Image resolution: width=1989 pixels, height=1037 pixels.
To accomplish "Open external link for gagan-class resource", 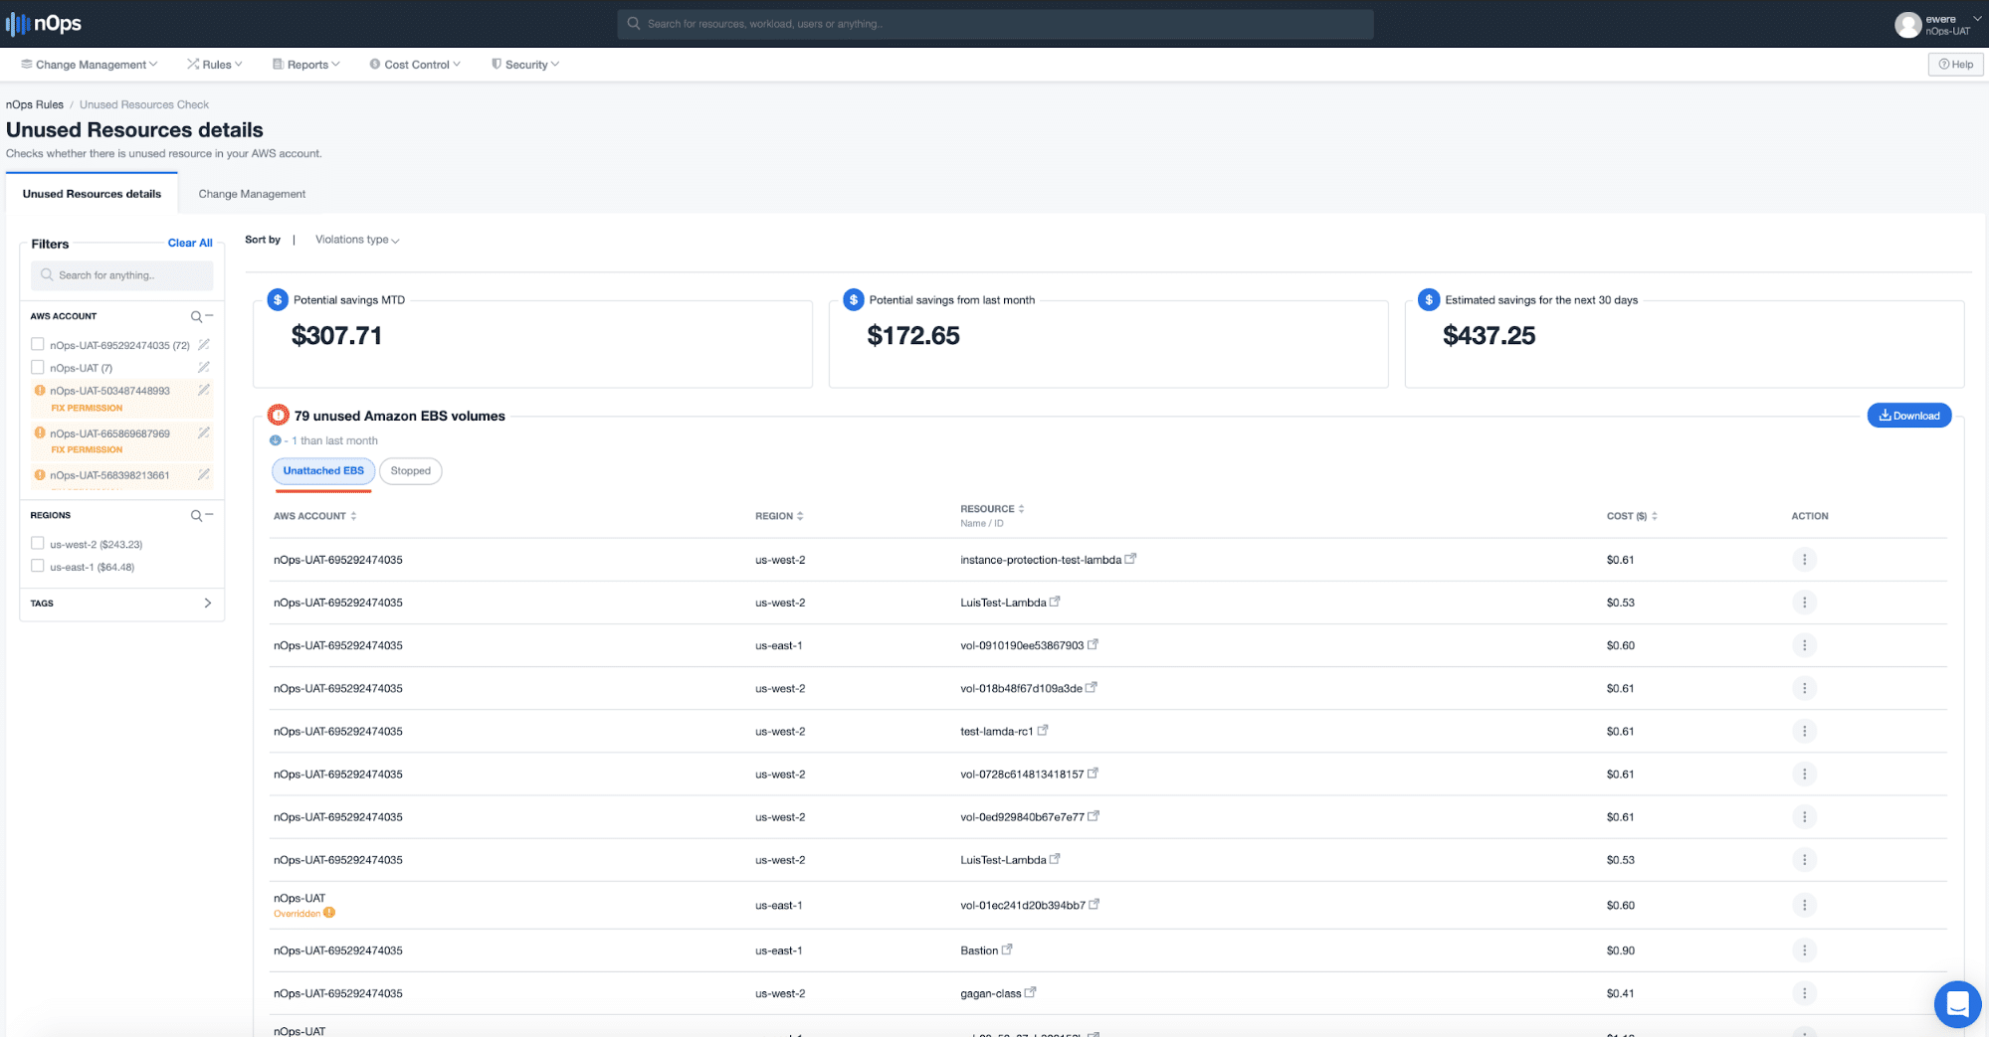I will [1030, 992].
